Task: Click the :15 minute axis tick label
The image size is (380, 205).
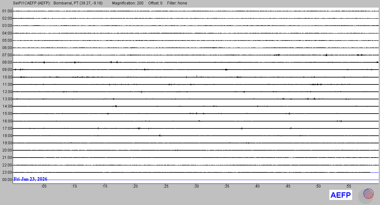Action: 104,186
